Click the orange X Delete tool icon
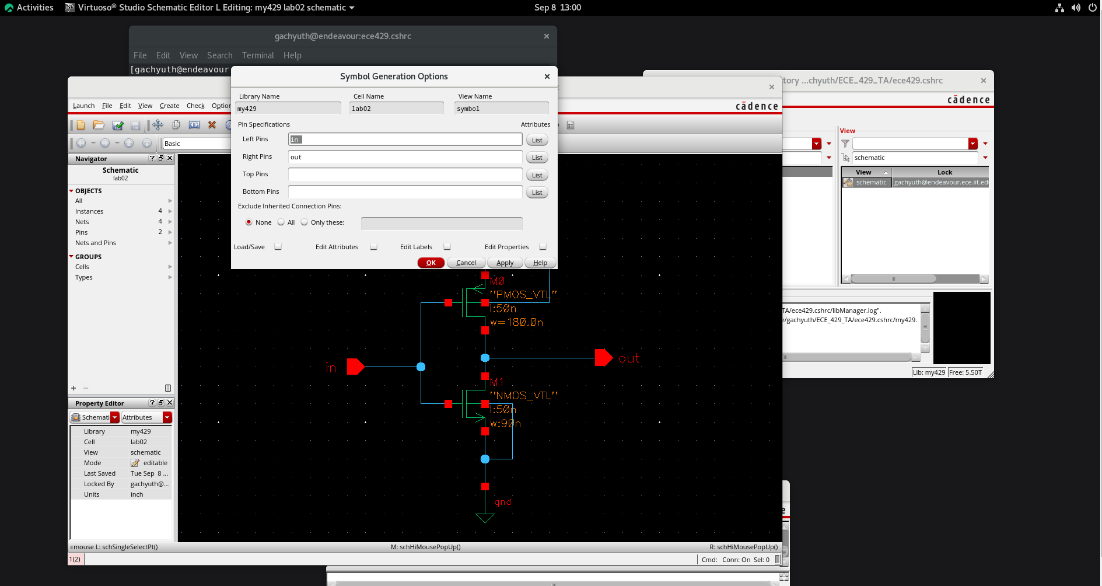The height and width of the screenshot is (586, 1102). click(x=212, y=125)
